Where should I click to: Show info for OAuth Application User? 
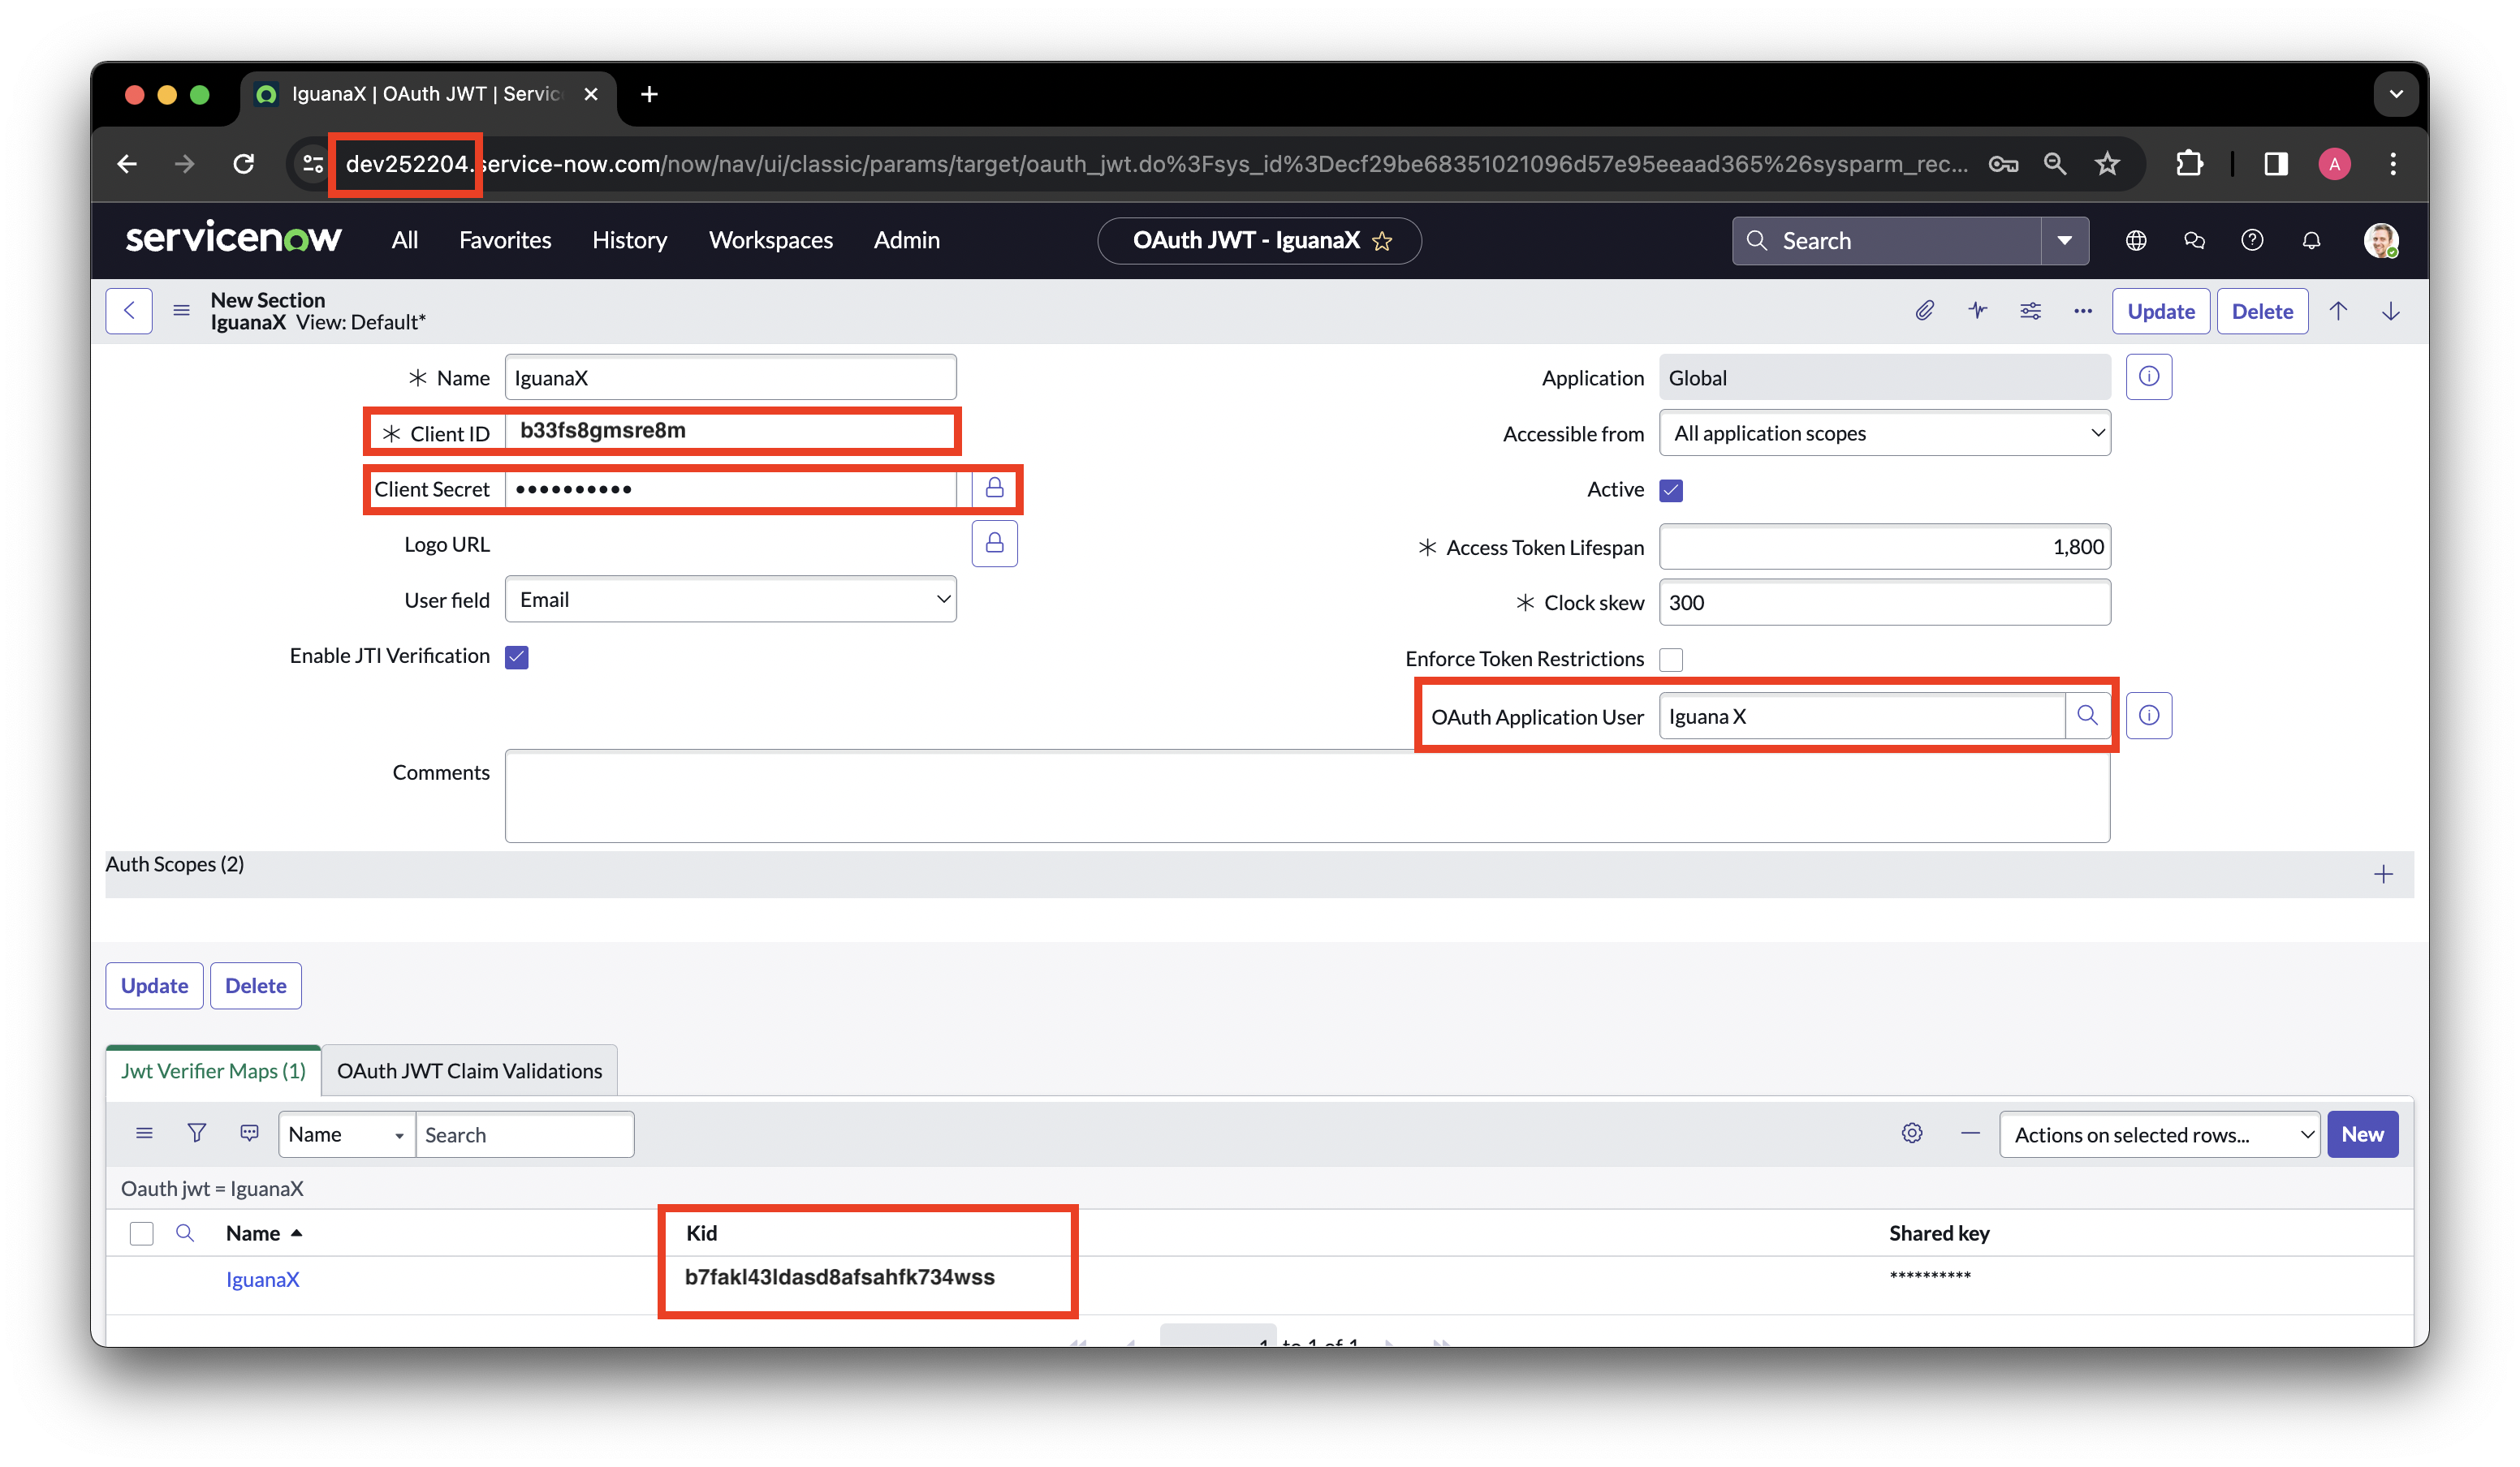pyautogui.click(x=2149, y=716)
